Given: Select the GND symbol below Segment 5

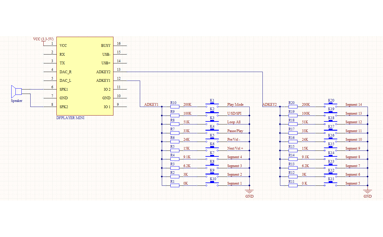Looking at the screenshot, I should coord(368,192).
